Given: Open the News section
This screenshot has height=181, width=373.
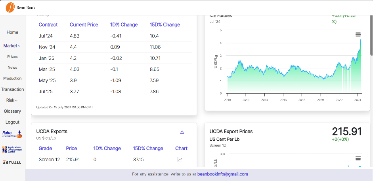Looking at the screenshot, I should coord(12,67).
